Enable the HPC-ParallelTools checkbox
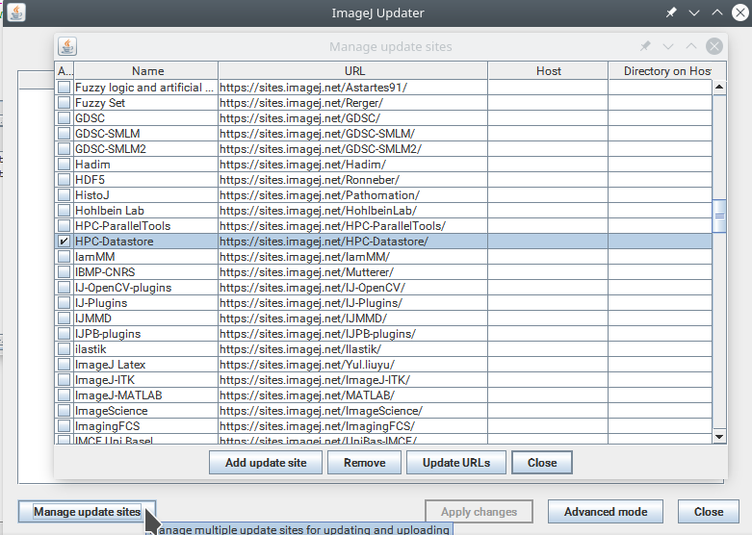752x535 pixels. (64, 226)
